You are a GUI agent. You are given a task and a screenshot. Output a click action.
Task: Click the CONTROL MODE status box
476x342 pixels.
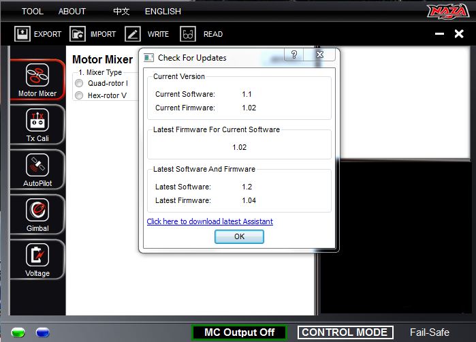pos(345,332)
